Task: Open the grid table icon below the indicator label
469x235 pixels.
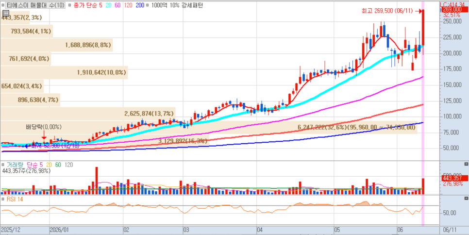Action: 6,13
